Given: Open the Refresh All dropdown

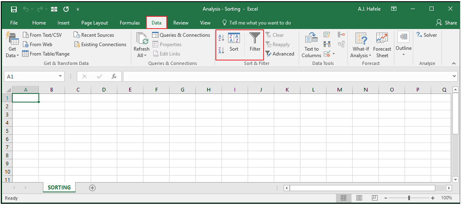Looking at the screenshot, I should 141,52.
